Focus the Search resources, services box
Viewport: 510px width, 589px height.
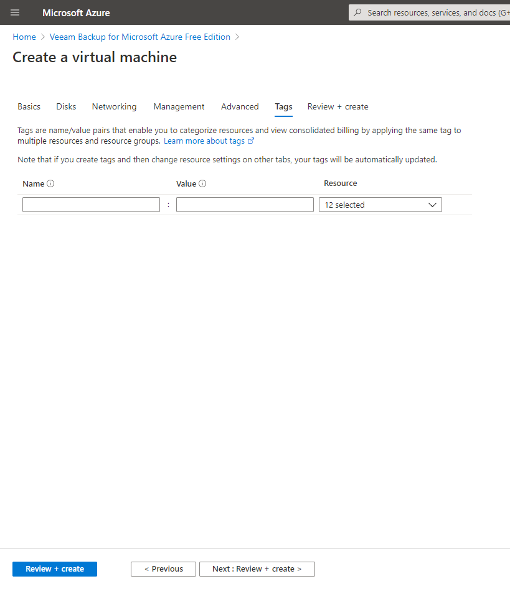[429, 12]
